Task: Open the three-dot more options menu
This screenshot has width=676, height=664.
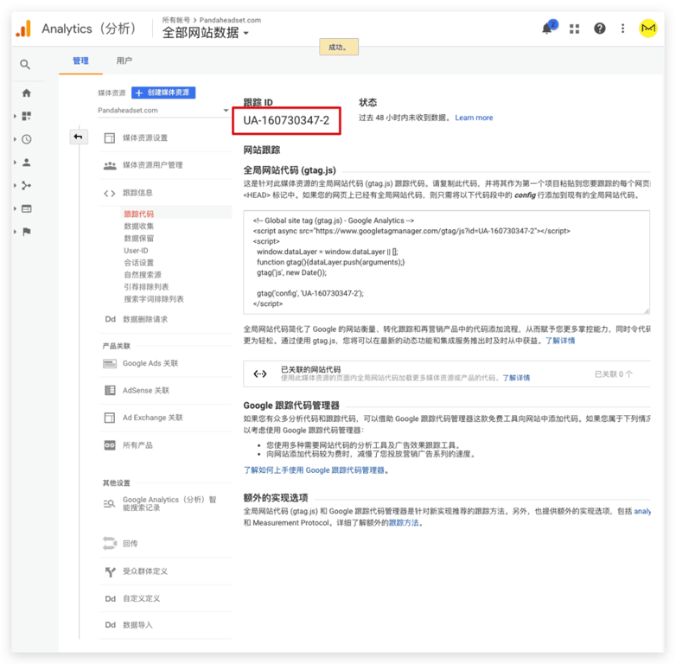Action: point(622,29)
